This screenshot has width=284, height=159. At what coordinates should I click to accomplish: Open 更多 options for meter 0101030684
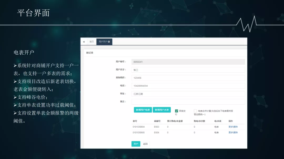(230, 127)
